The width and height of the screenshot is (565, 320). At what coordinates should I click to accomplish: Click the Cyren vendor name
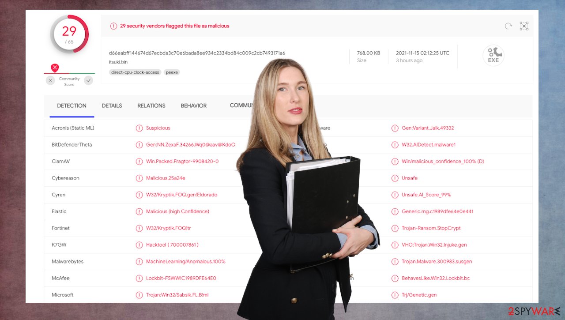pos(58,195)
